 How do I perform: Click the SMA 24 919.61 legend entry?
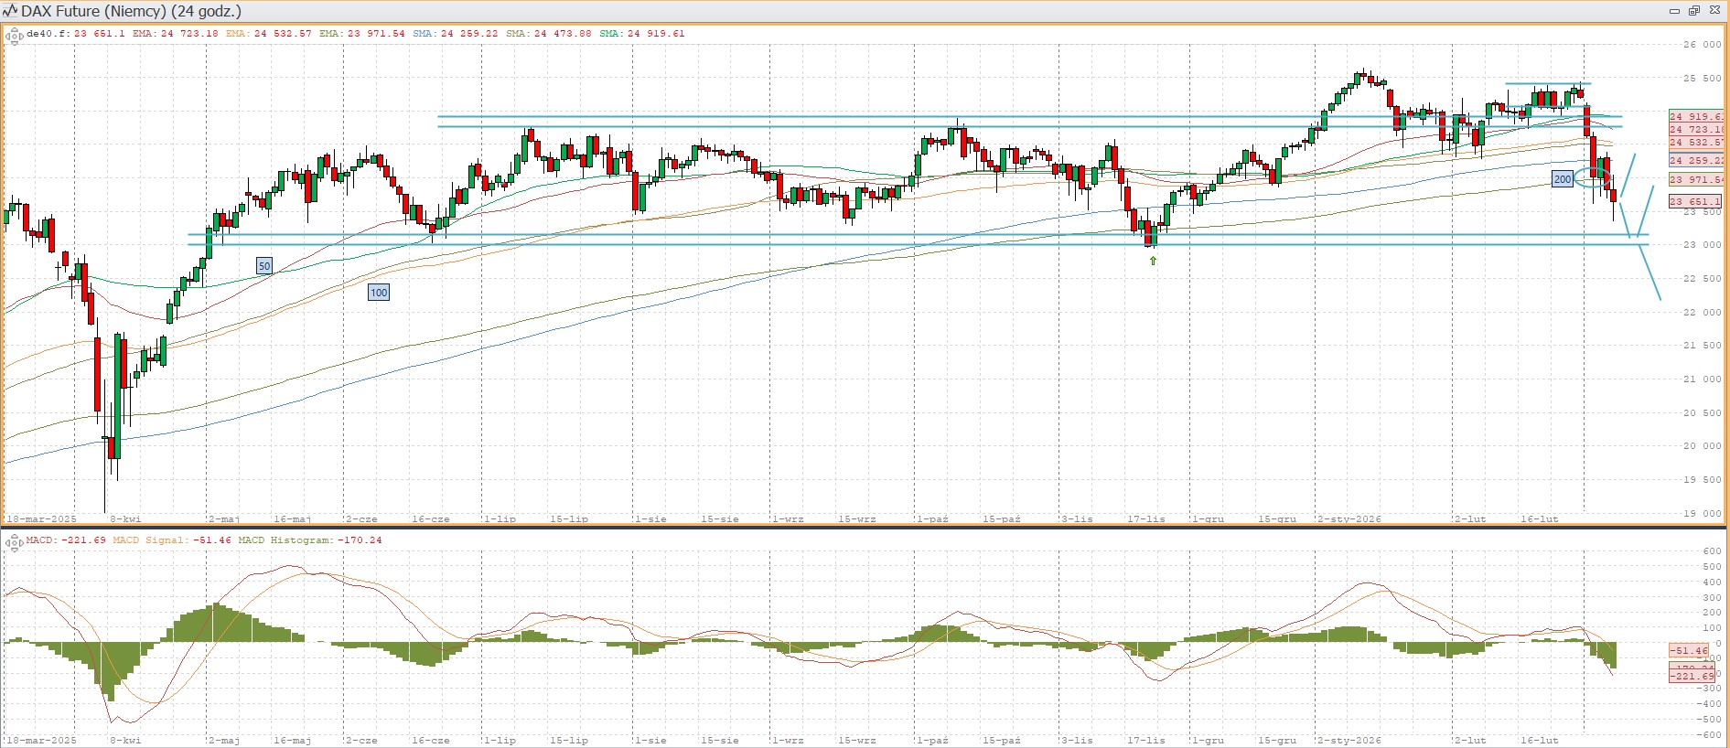(642, 34)
